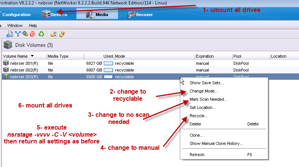The width and height of the screenshot is (299, 167).
Task: Choose Change Mode from context menu
Action: [204, 91]
